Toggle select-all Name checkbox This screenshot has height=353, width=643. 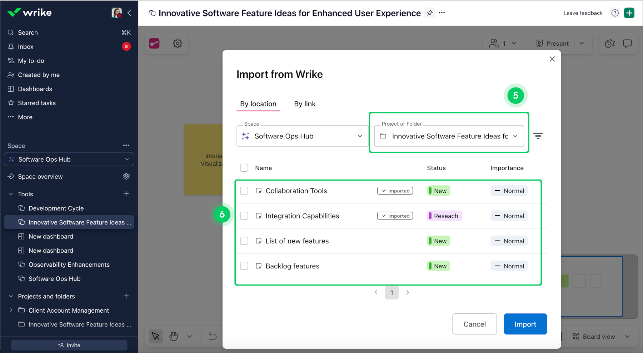244,168
